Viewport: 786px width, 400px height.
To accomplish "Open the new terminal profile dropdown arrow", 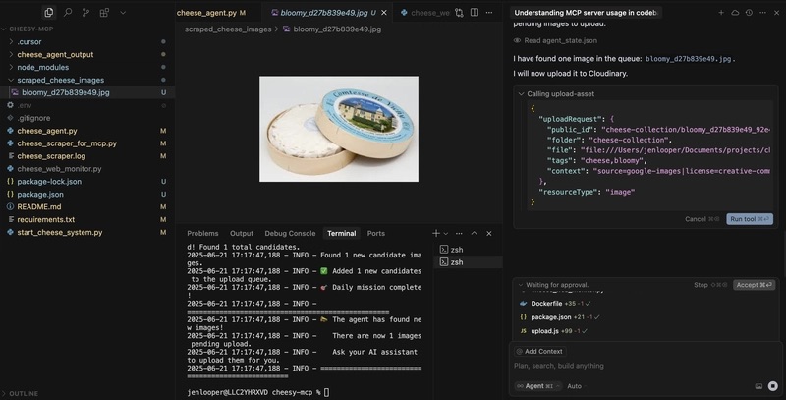I will click(446, 234).
